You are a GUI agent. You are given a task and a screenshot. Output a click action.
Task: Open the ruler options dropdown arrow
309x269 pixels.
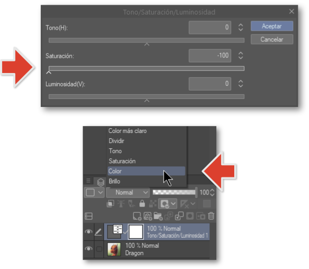tap(193, 204)
